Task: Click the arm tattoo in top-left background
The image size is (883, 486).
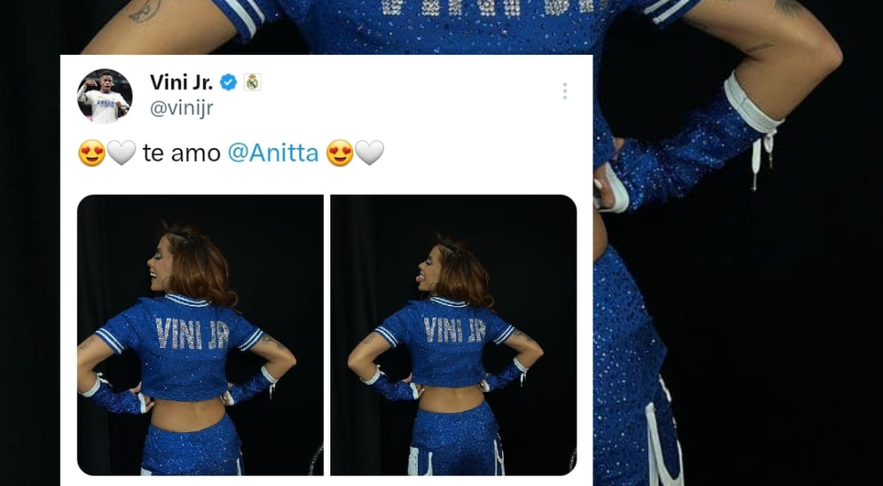Action: pyautogui.click(x=143, y=9)
